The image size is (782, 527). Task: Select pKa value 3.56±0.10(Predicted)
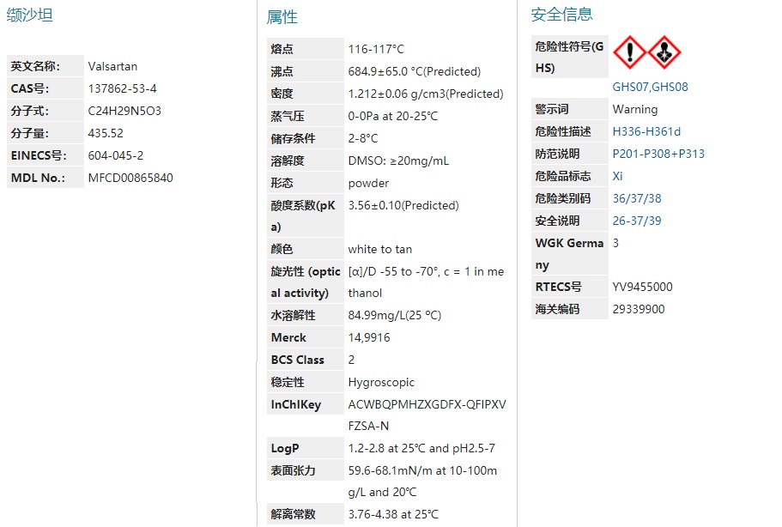click(x=403, y=205)
